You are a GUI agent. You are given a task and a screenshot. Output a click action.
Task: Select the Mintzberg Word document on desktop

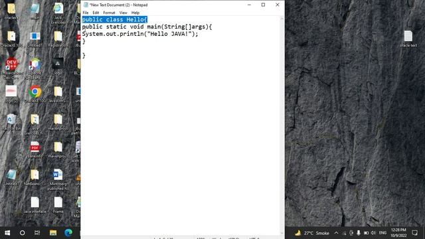point(58,179)
